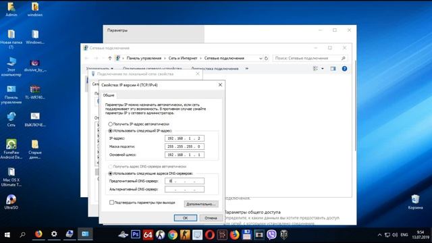Image resolution: width=432 pixels, height=243 pixels.
Task: Go up one level in Network Connections
Action: [x=110, y=58]
